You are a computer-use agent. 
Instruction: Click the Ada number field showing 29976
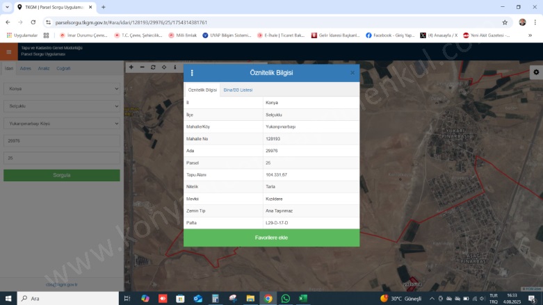pos(61,140)
